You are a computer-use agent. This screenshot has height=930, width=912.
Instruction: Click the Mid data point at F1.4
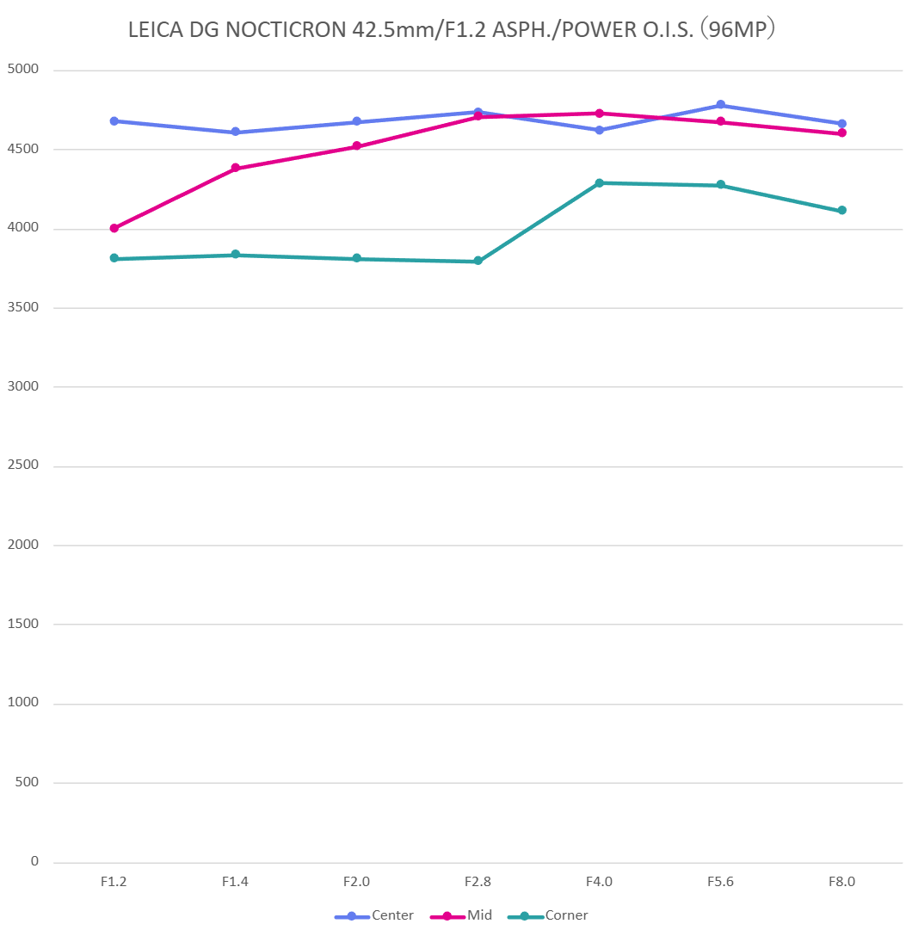235,169
